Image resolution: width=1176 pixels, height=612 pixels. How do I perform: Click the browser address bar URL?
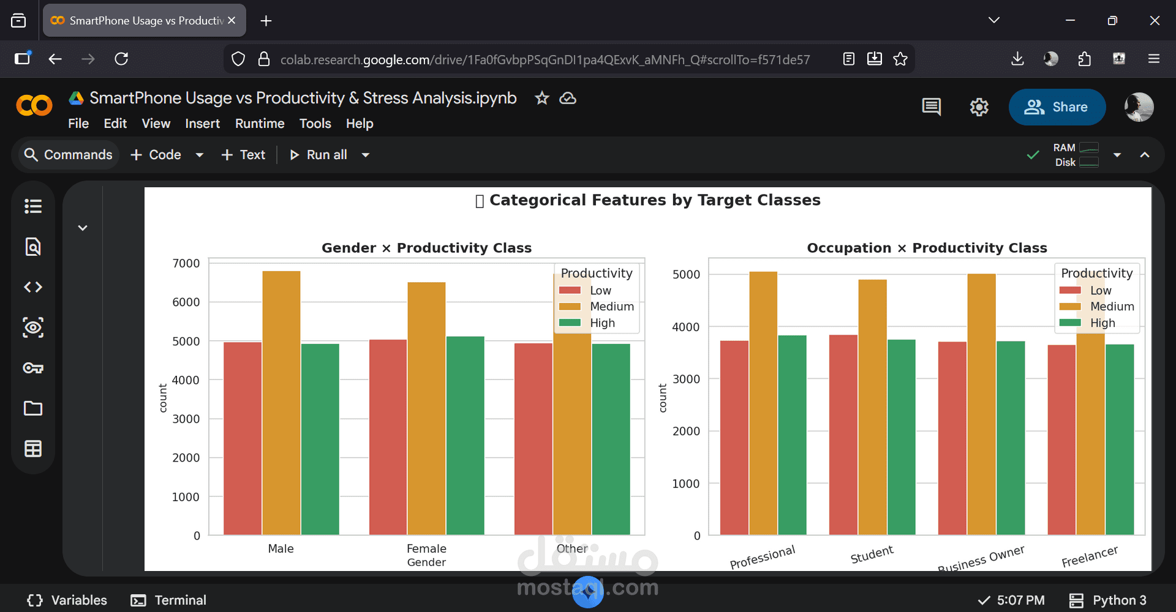pos(545,59)
